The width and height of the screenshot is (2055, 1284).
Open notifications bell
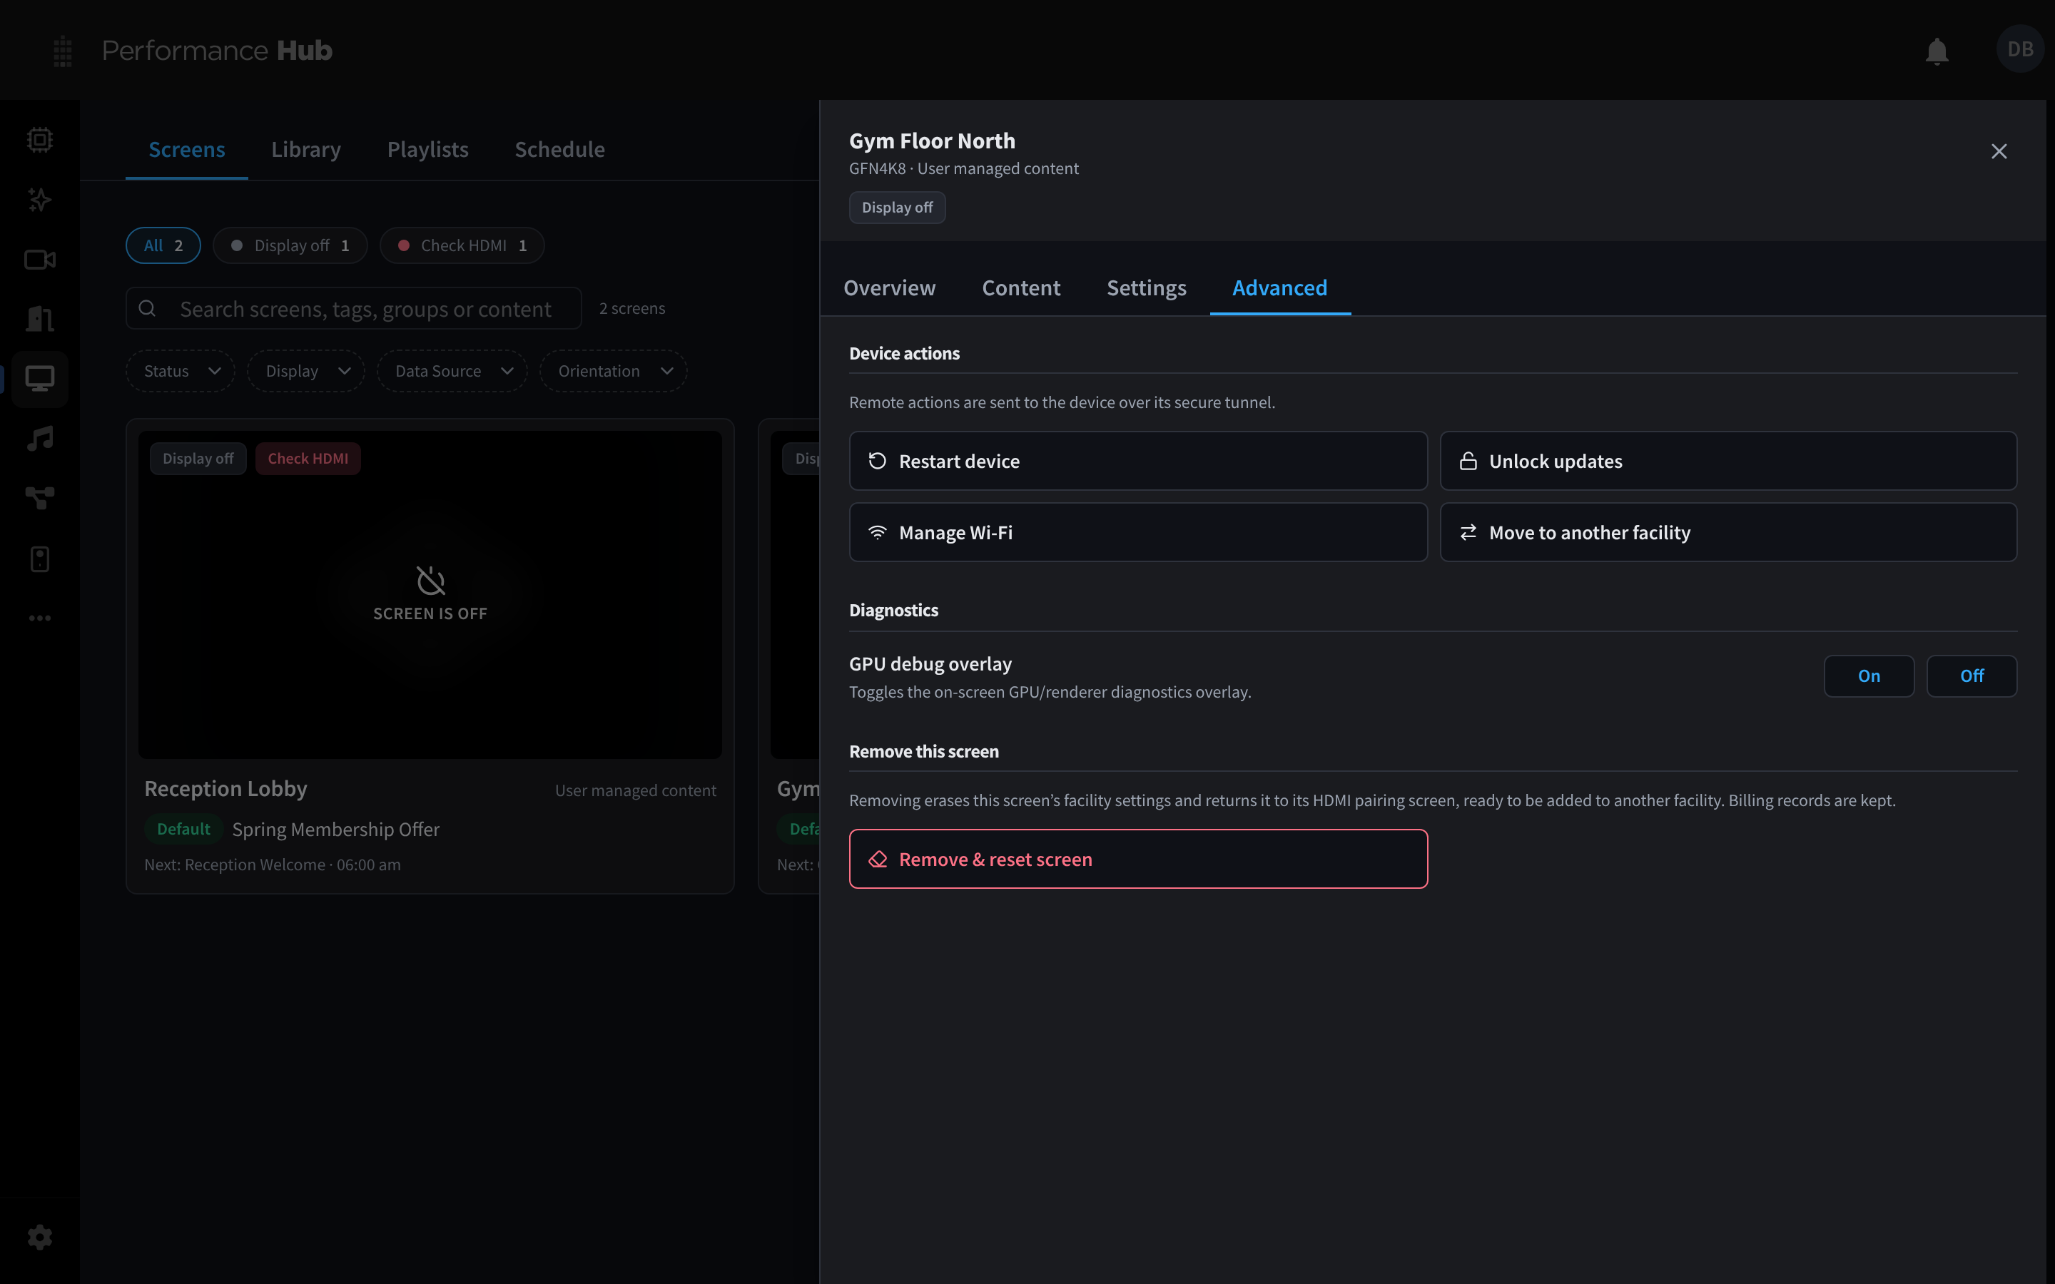point(1936,51)
